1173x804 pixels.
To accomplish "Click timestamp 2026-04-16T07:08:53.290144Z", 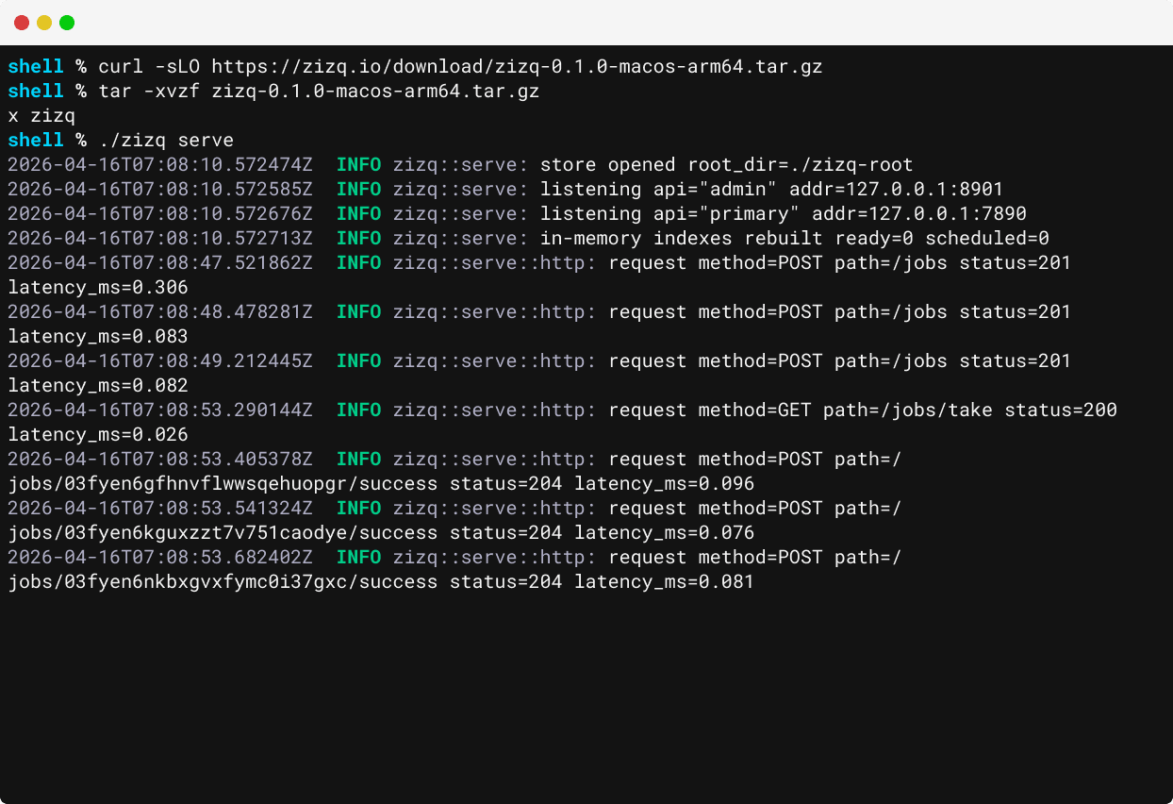I will (x=160, y=410).
